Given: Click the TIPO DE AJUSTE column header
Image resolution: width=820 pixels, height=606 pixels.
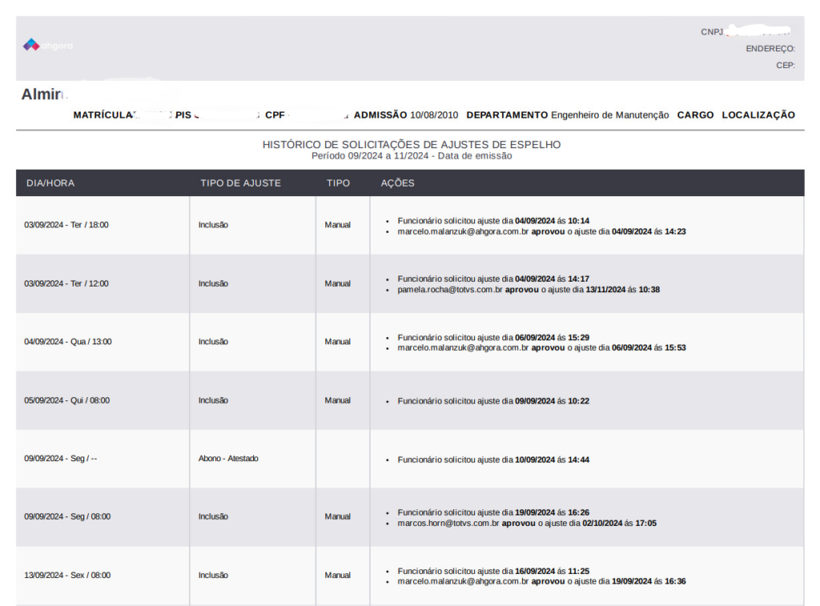Looking at the screenshot, I should pyautogui.click(x=240, y=183).
